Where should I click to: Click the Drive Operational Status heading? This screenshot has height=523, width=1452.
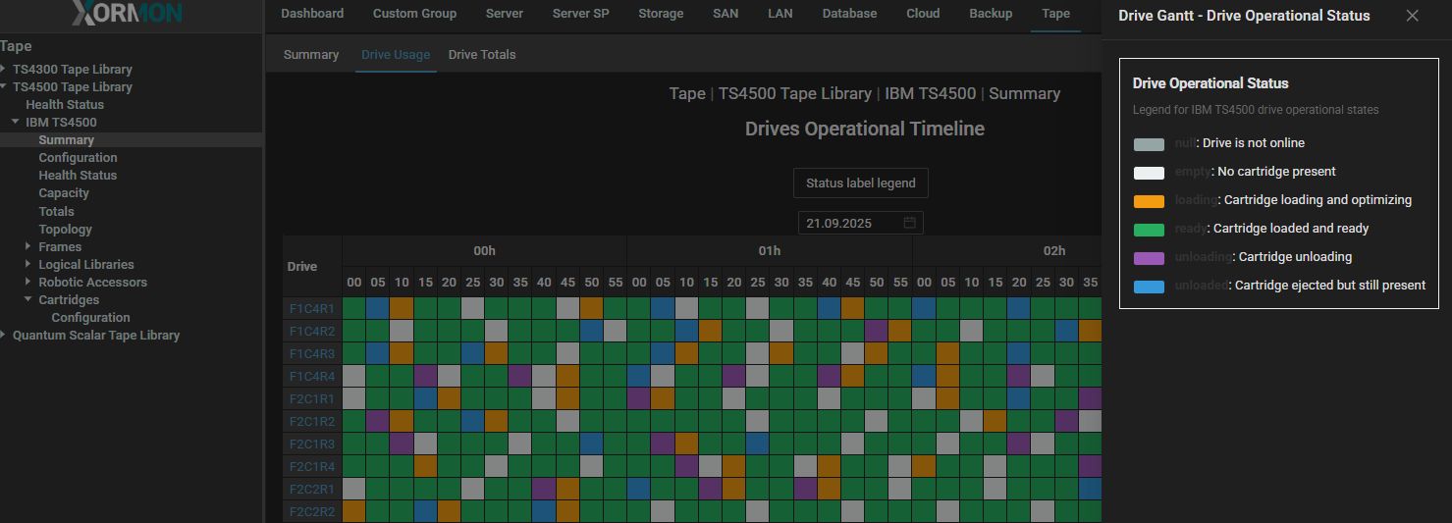pyautogui.click(x=1210, y=83)
